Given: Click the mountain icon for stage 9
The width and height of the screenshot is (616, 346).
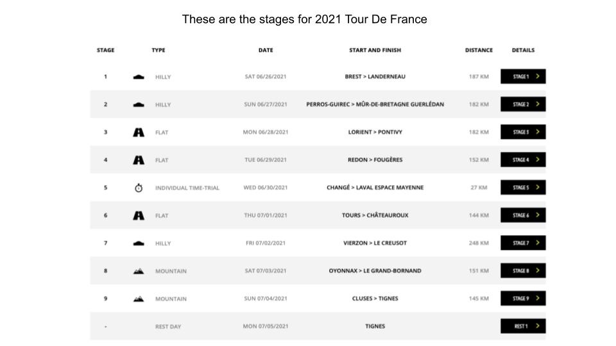Looking at the screenshot, I should tap(139, 299).
